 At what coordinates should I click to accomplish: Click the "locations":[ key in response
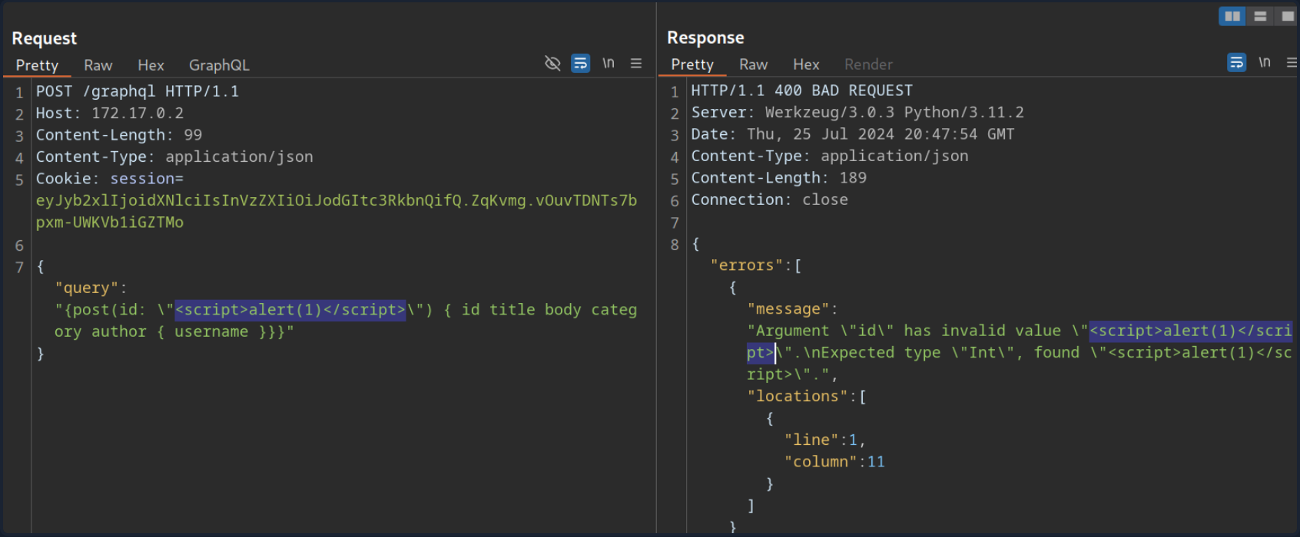click(807, 397)
